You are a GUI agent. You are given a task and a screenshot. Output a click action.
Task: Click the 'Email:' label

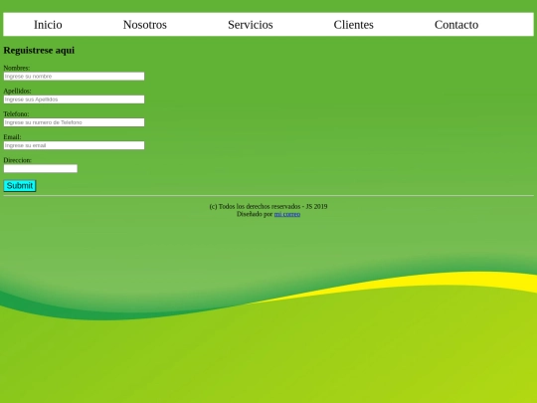pos(12,136)
